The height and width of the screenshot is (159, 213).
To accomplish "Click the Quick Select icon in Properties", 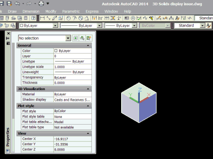I will tap(89, 38).
